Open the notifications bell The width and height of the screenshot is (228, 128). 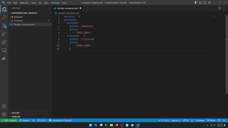(x=224, y=120)
